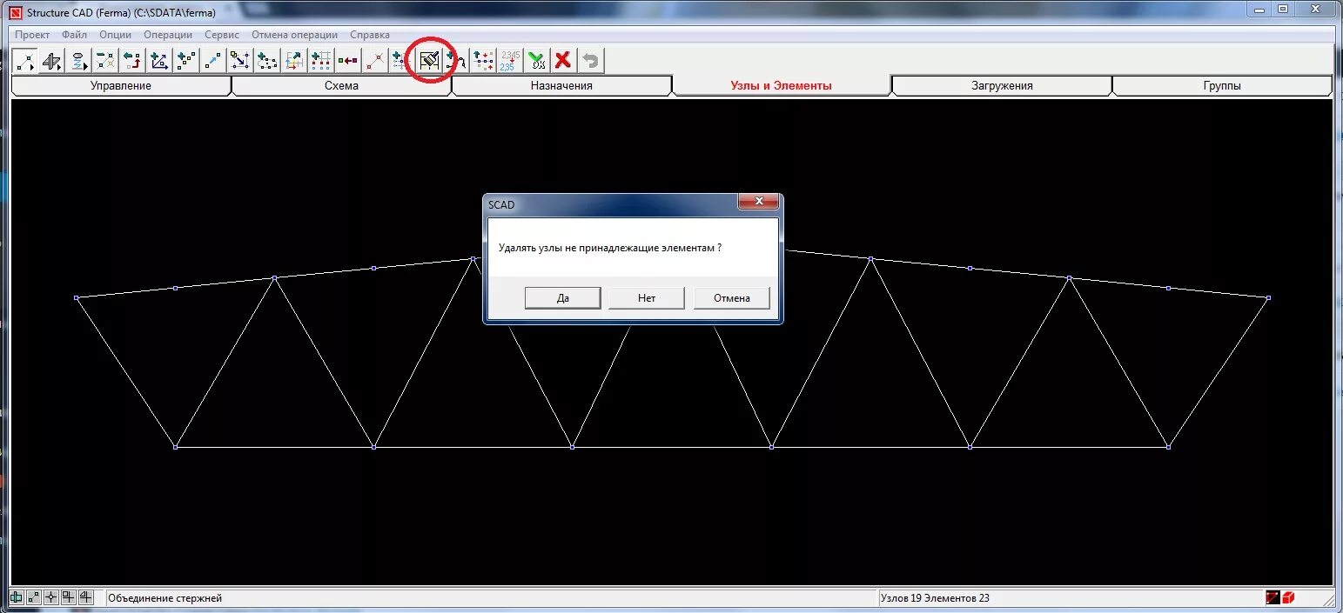Image resolution: width=1343 pixels, height=613 pixels.
Task: Open the spring special elements tool
Action: pos(79,61)
